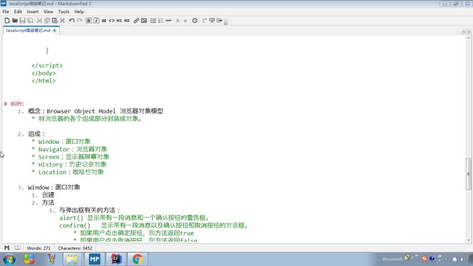Click the arrow icon beside the clock
The width and height of the screenshot is (473, 266).
tap(204, 21)
